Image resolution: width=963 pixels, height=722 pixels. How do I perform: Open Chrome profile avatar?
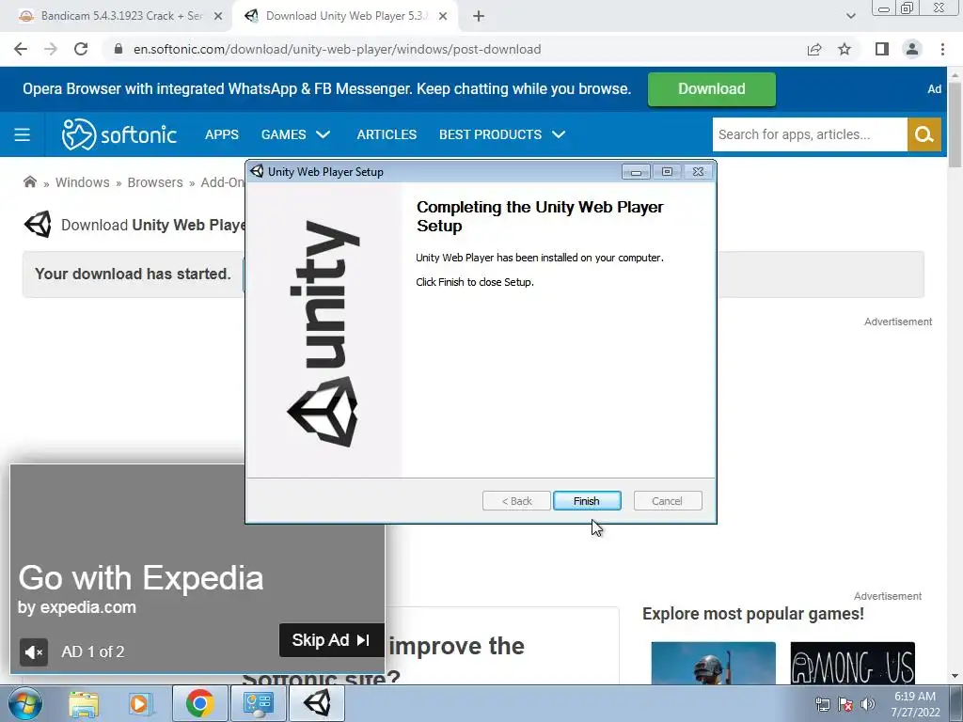pos(912,49)
